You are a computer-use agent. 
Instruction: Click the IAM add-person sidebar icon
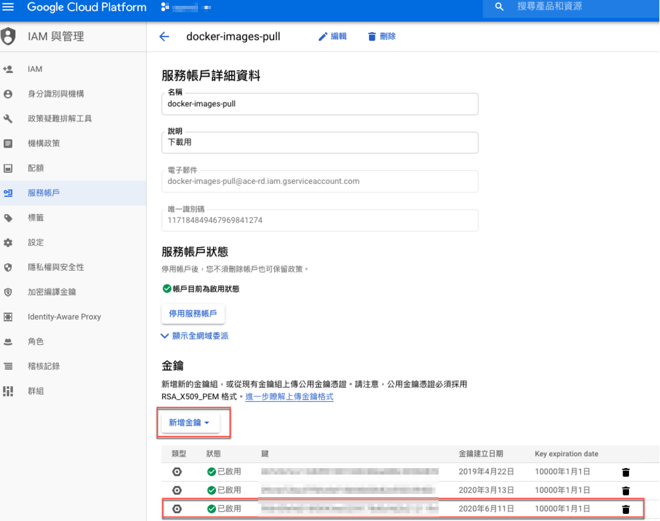click(8, 69)
